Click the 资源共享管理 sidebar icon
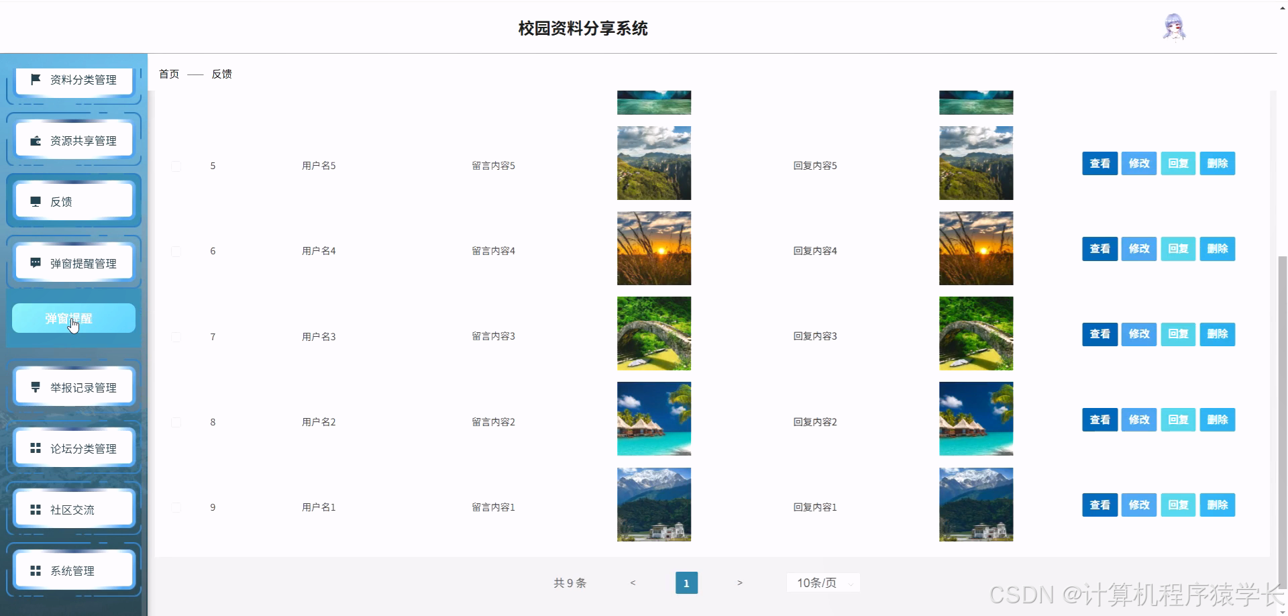Viewport: 1288px width, 616px height. click(36, 140)
